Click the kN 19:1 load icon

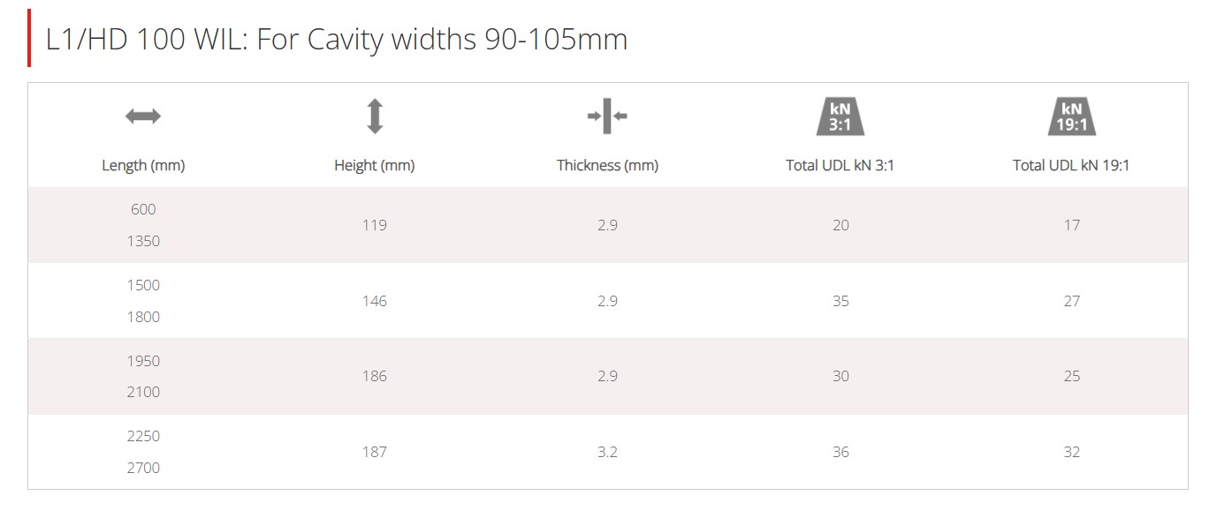click(1071, 116)
